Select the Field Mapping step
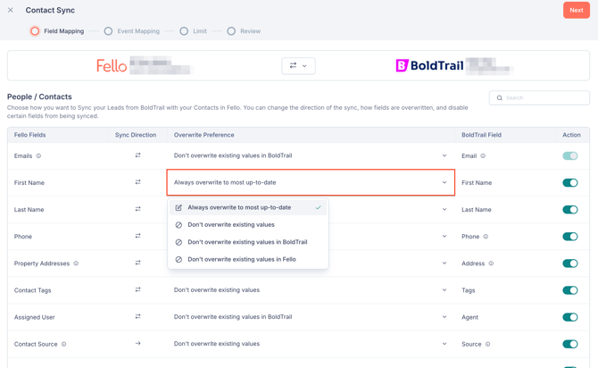Viewport: 598px width, 368px height. tap(58, 31)
